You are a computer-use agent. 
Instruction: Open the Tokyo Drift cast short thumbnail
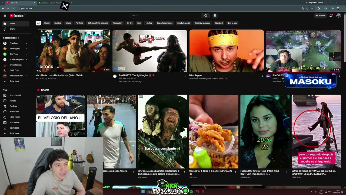click(x=265, y=132)
